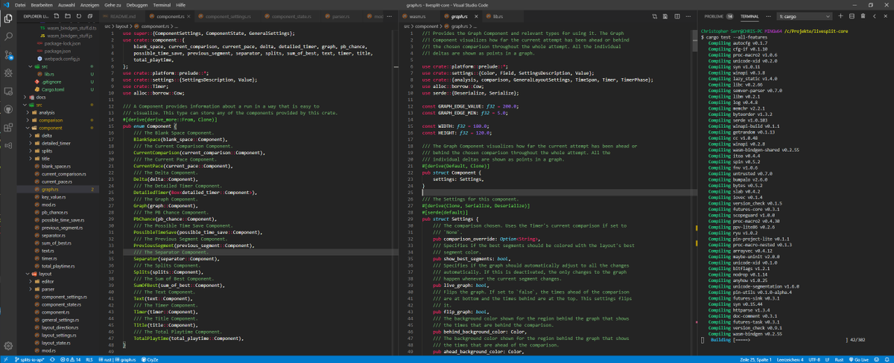Switch to the PROBLEME panel tab
The width and height of the screenshot is (894, 363).
(713, 16)
